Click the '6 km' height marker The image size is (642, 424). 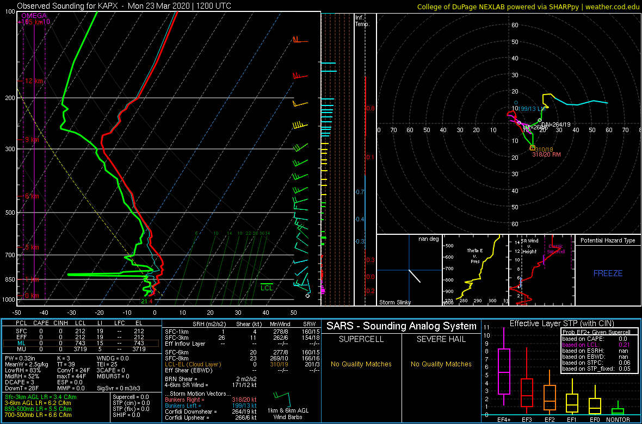coord(32,196)
